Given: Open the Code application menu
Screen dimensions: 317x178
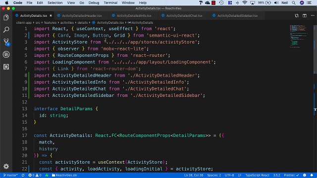Looking at the screenshot, I should click(18, 2).
